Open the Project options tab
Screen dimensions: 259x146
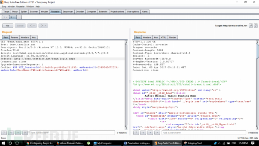click(x=117, y=12)
